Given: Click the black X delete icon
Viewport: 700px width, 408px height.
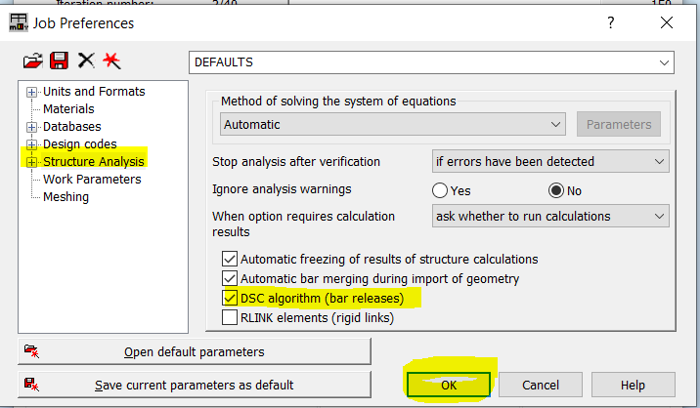Looking at the screenshot, I should (86, 61).
